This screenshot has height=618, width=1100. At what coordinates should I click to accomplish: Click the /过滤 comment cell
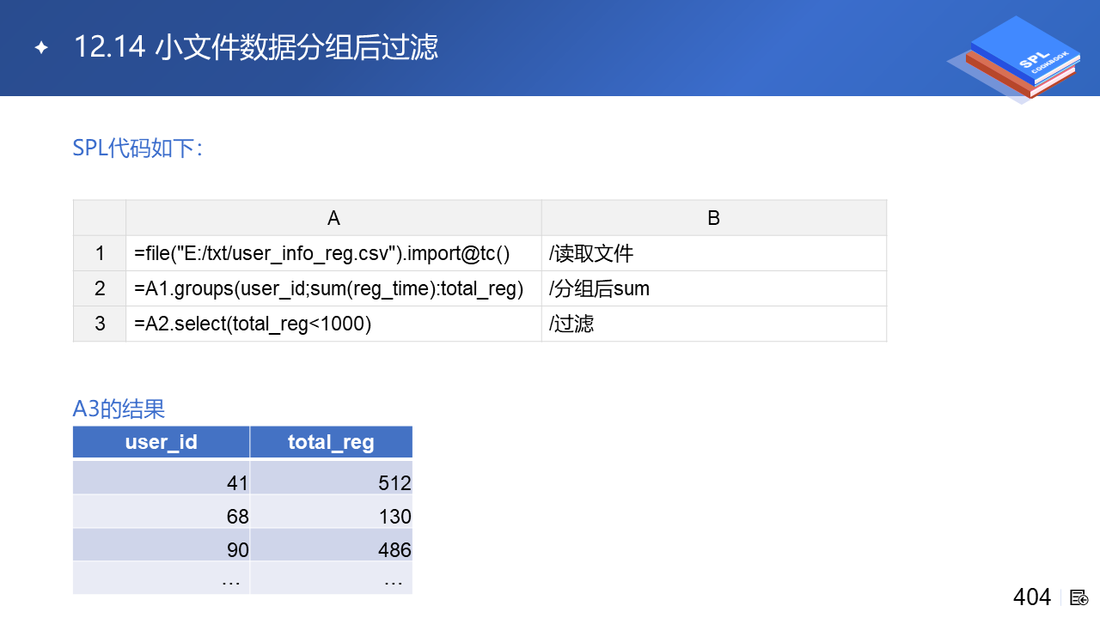pyautogui.click(x=571, y=324)
